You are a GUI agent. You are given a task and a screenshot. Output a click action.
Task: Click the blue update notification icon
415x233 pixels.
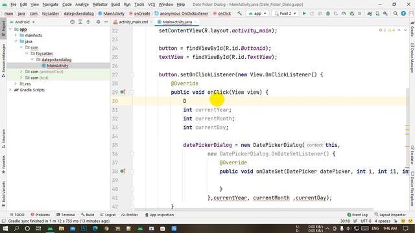(403, 13)
